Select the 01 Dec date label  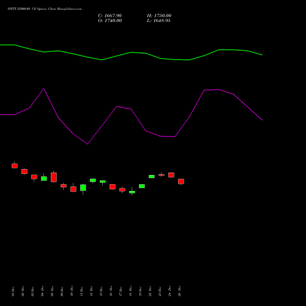click(x=13, y=291)
